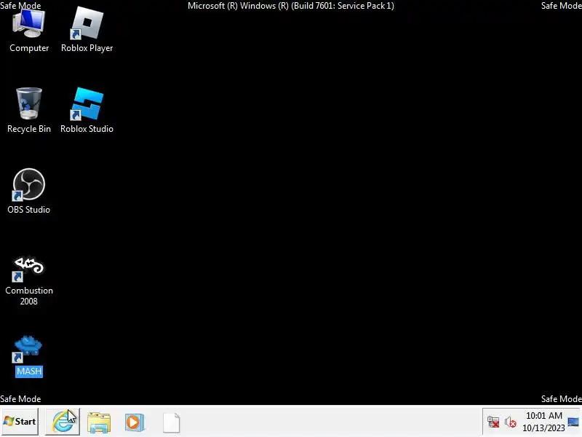Open Windows Media Player from the taskbar

click(x=135, y=422)
